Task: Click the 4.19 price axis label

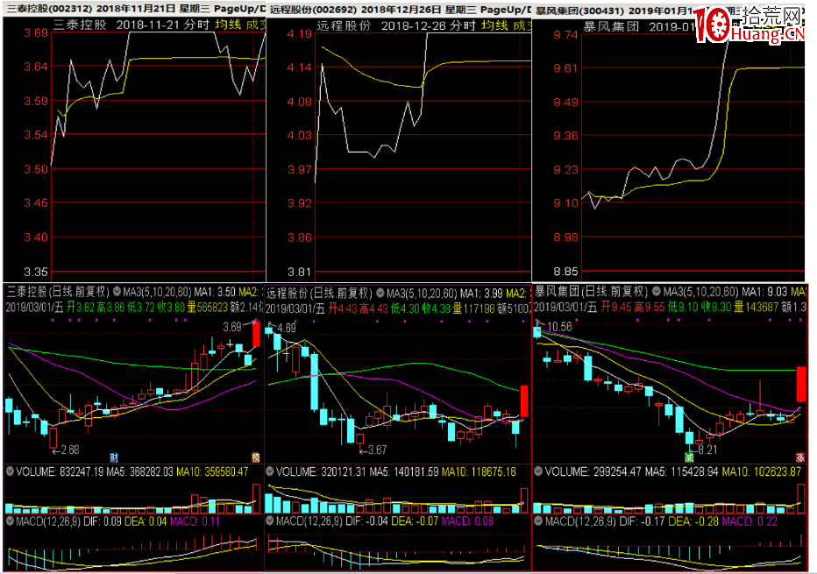Action: 300,34
